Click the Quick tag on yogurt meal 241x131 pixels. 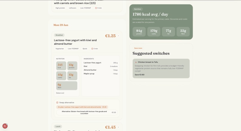coord(85,49)
